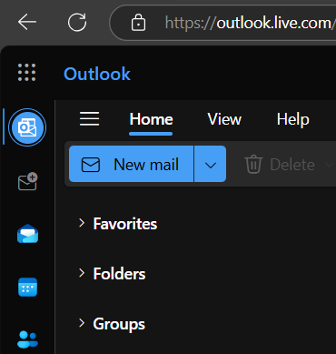Open the Help tab
This screenshot has height=354, width=336.
(292, 119)
